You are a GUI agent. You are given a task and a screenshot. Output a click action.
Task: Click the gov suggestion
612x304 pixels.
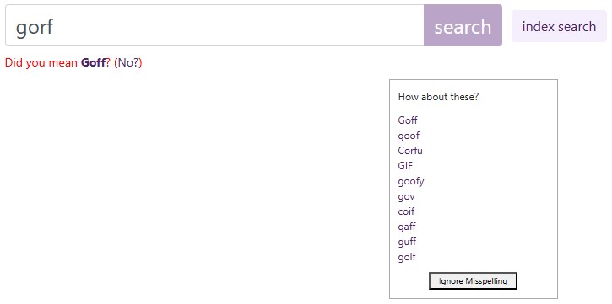[x=406, y=196]
